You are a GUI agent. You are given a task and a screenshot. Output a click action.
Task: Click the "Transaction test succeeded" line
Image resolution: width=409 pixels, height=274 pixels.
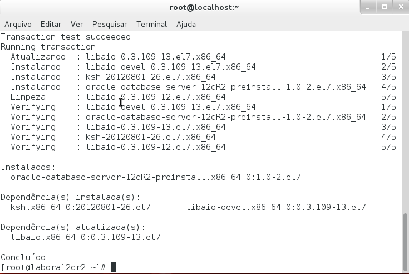[66, 37]
